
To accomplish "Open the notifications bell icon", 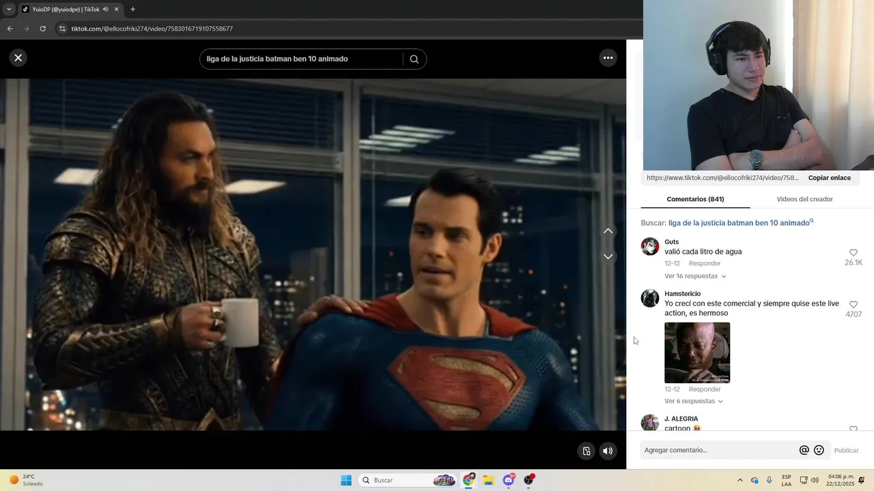I will pos(862,480).
